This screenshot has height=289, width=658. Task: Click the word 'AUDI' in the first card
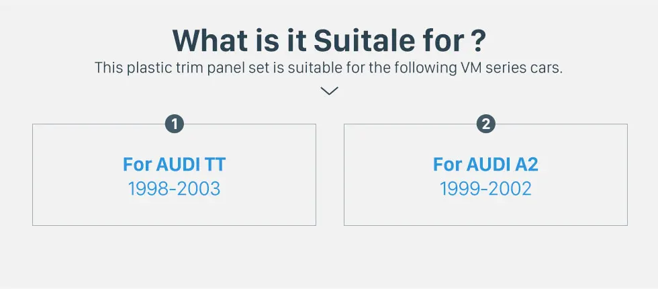[179, 164]
